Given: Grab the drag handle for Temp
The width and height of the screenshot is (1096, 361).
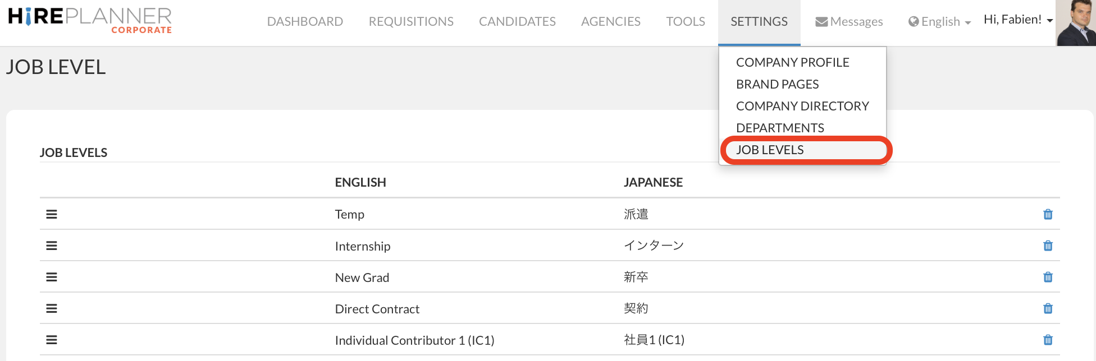Looking at the screenshot, I should coord(52,214).
